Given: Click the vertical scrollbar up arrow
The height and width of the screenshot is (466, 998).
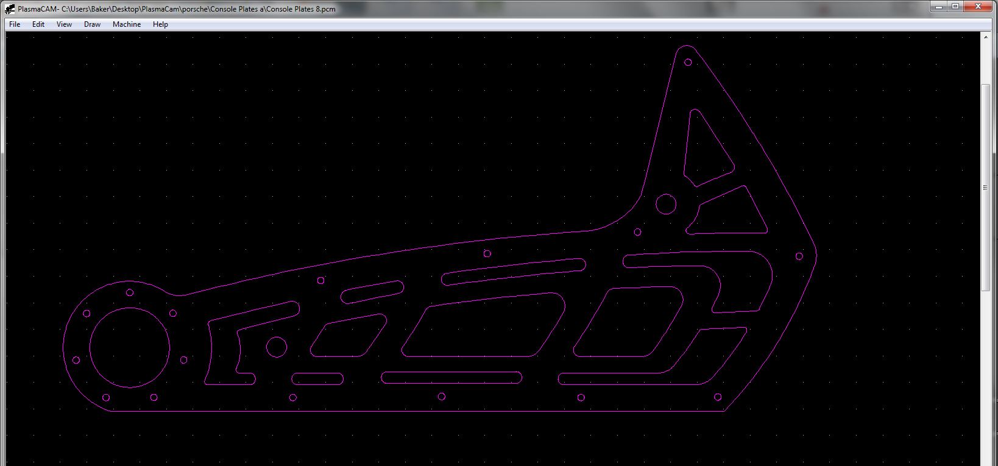Looking at the screenshot, I should (x=985, y=37).
